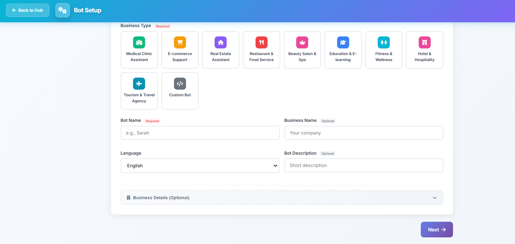Choose the E-commerce Support cart icon
The width and height of the screenshot is (515, 244).
coord(180,42)
